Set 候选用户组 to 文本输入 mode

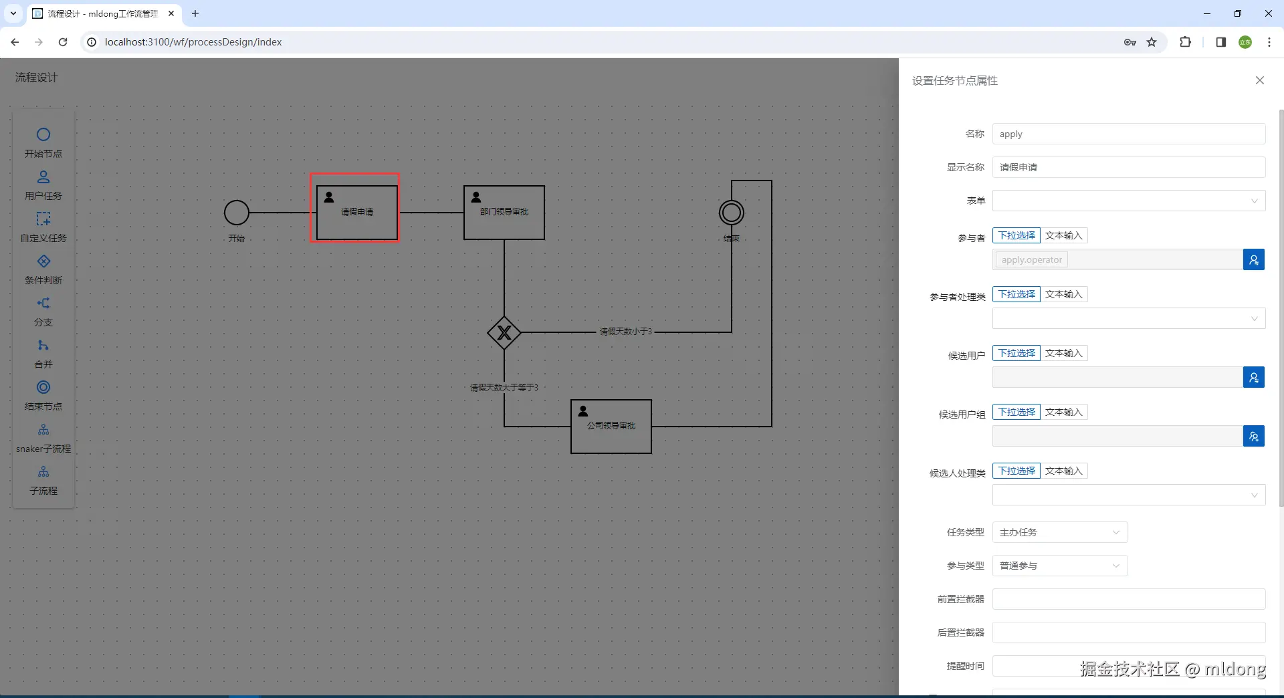pyautogui.click(x=1064, y=412)
